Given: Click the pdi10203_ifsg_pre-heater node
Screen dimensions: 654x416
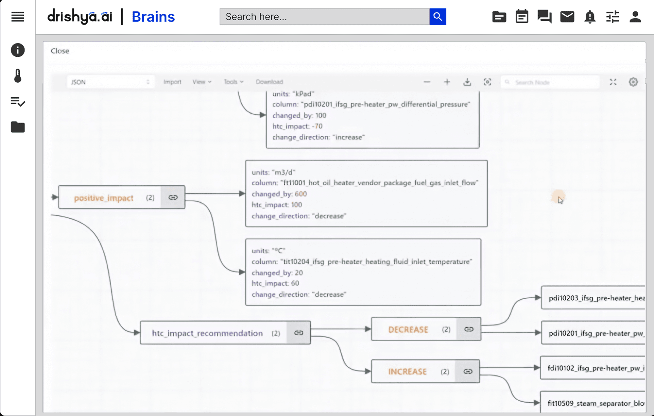Looking at the screenshot, I should [593, 298].
